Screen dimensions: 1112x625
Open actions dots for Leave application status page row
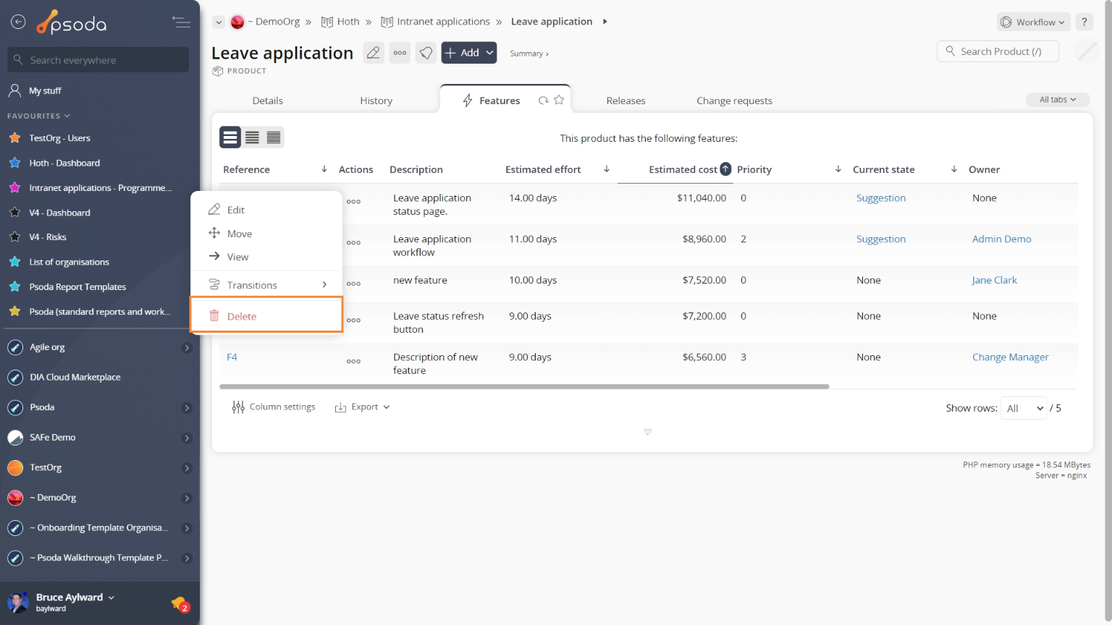[x=353, y=202]
